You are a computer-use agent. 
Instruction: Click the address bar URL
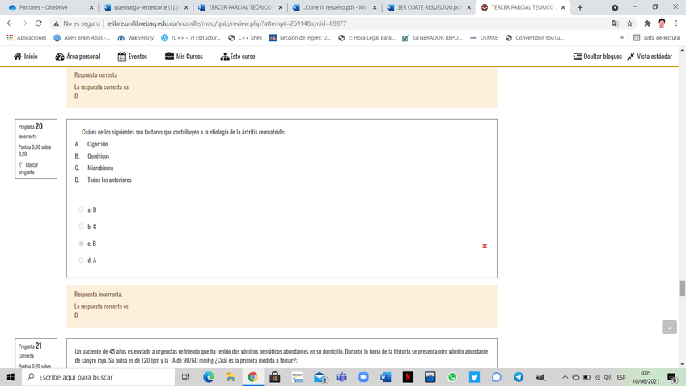[x=227, y=23]
